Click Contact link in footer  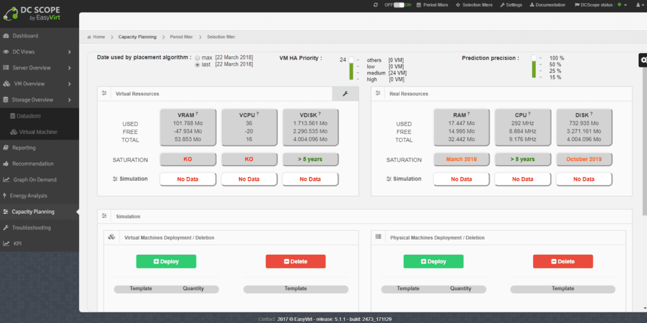267,319
